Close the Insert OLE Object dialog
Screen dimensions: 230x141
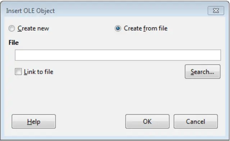pos(216,10)
